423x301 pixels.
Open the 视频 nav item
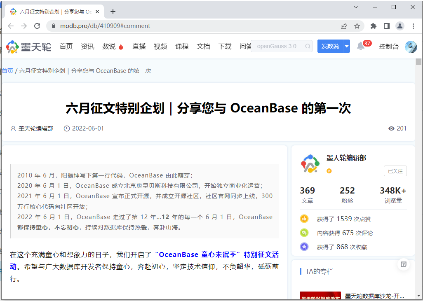160,47
